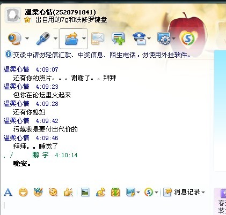The height and width of the screenshot is (215, 226).
Task: Open the report police-hat icon
Action: pos(140,39)
